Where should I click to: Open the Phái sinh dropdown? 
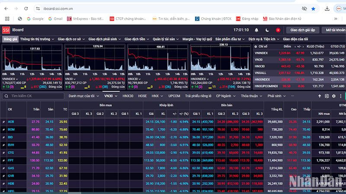(x=276, y=96)
